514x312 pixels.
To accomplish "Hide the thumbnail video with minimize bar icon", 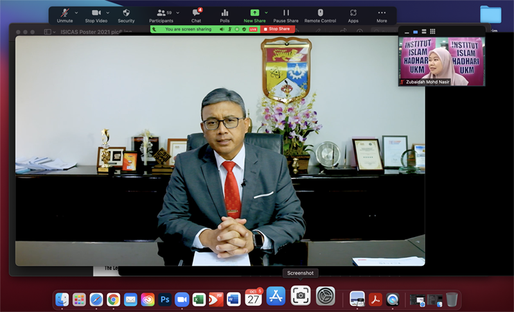I will tap(406, 31).
